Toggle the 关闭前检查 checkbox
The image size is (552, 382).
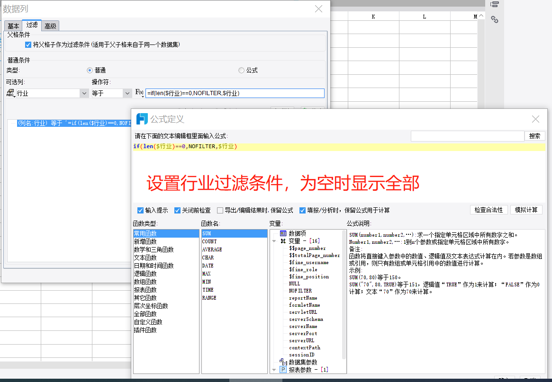tap(177, 210)
